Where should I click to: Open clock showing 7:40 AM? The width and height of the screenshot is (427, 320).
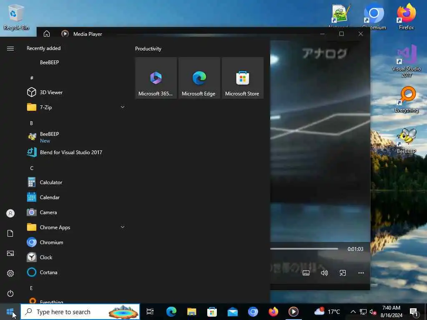(x=391, y=312)
